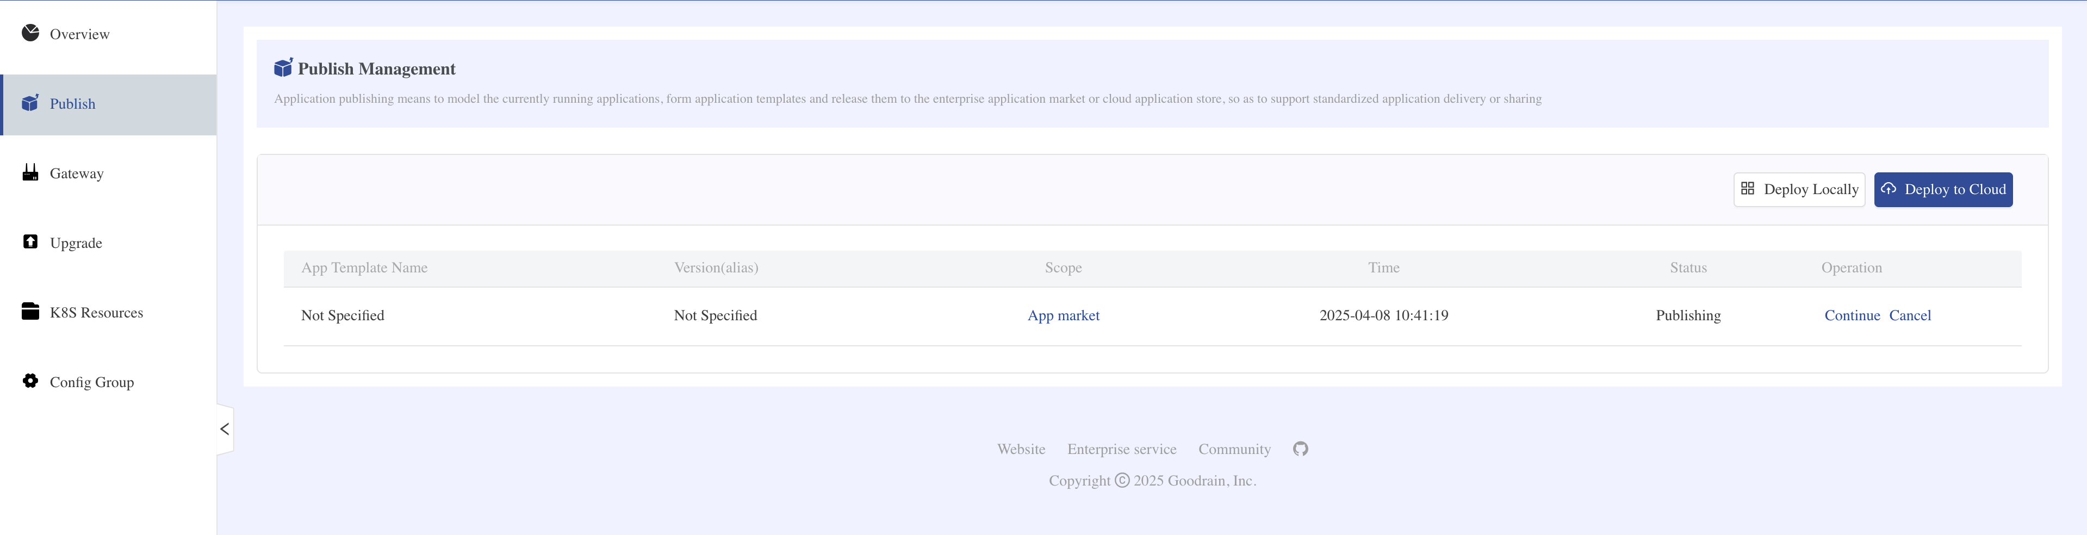
Task: Open the App market scope link
Action: 1064,315
